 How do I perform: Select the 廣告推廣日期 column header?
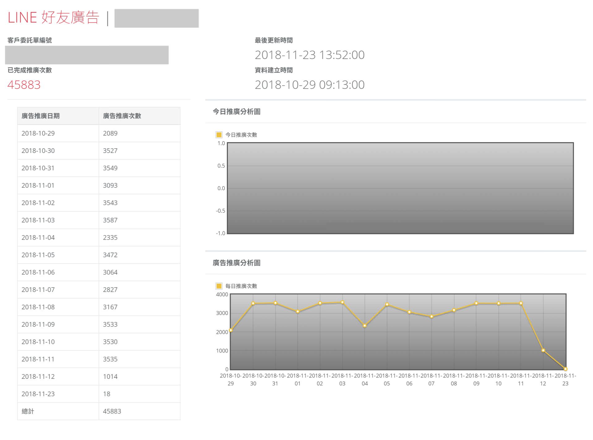point(41,116)
